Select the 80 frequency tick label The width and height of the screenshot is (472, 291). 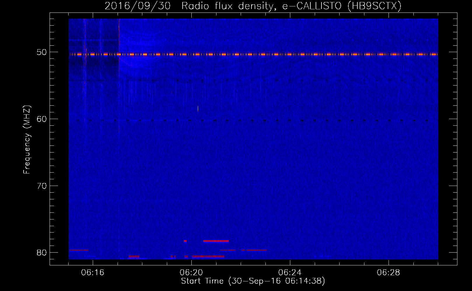(x=42, y=252)
